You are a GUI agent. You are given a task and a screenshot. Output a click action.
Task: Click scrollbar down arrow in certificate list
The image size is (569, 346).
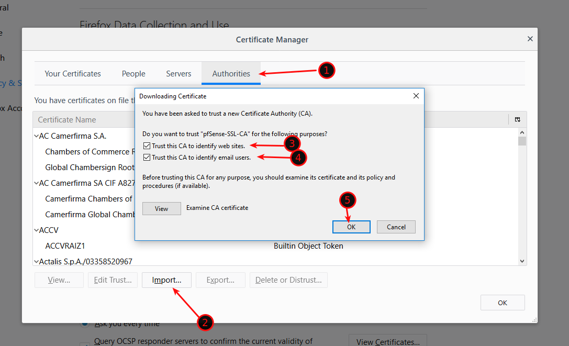(x=522, y=261)
